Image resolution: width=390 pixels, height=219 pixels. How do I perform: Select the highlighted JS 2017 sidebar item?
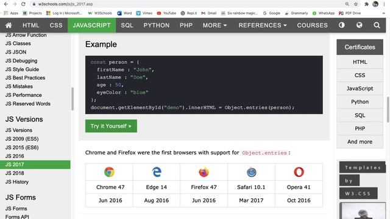coord(35,165)
